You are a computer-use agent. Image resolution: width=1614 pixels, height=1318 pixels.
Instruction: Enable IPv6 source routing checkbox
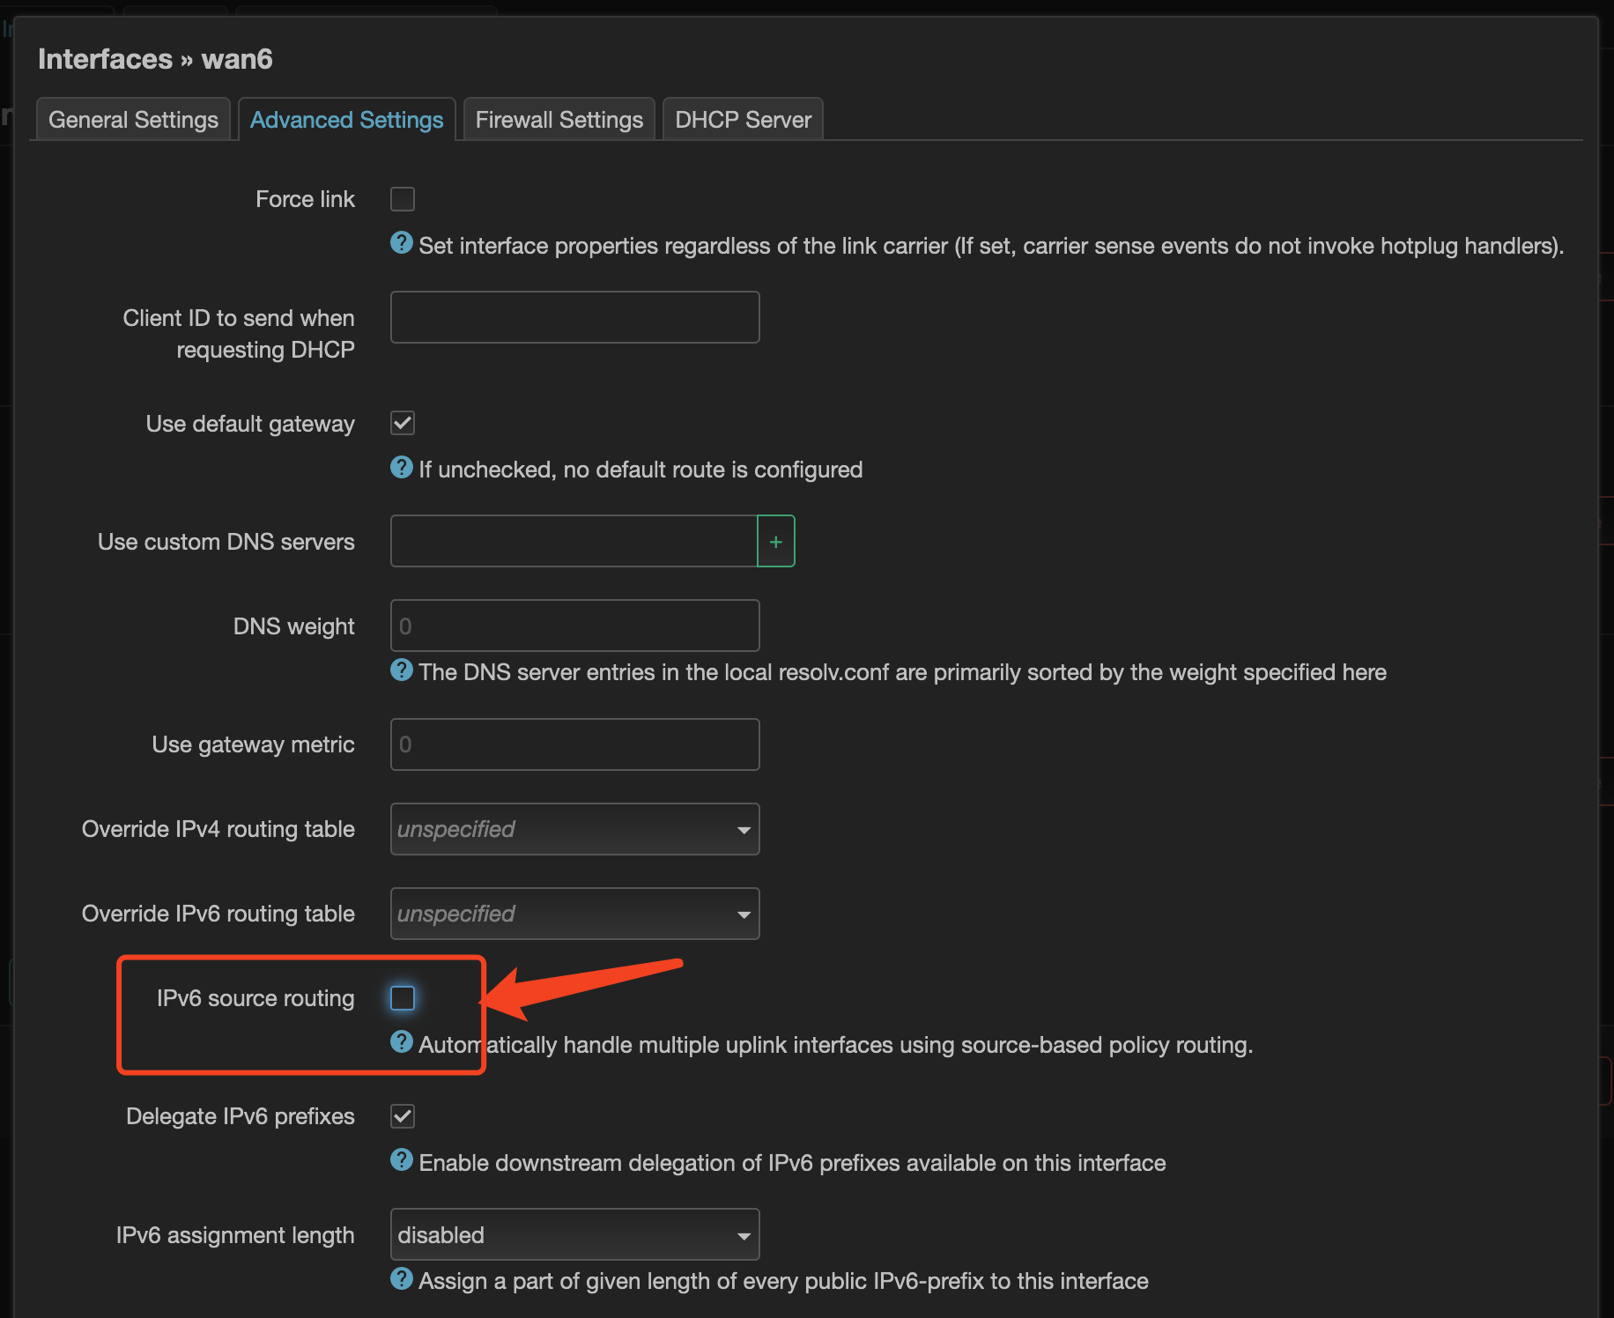tap(403, 997)
